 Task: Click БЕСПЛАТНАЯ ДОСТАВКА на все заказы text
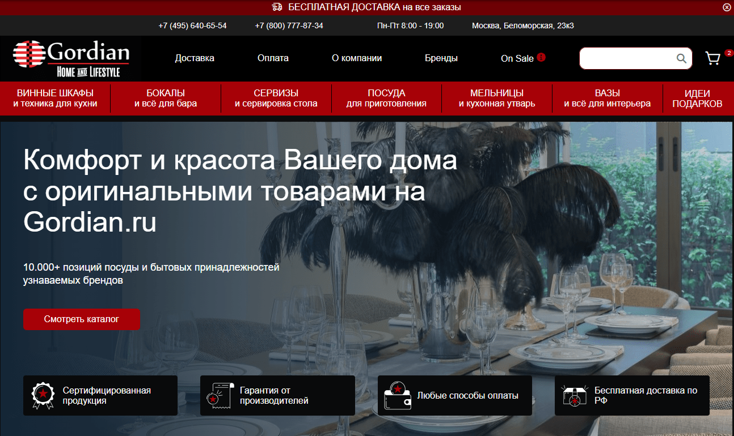click(x=374, y=7)
